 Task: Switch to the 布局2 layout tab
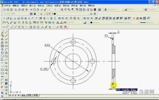coord(36,95)
